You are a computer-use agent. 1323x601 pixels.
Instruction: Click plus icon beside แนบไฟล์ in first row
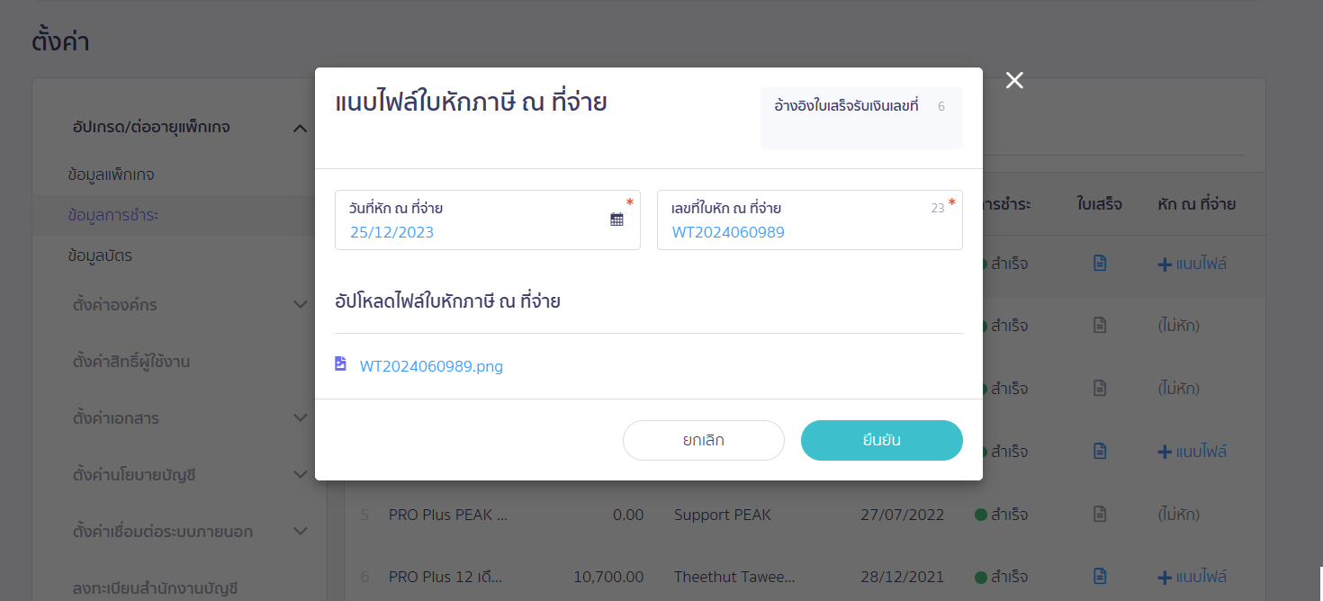(x=1165, y=265)
